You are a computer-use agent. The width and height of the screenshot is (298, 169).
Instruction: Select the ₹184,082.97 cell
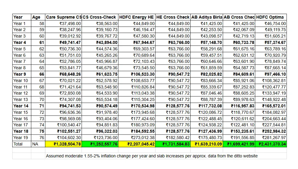(271, 112)
